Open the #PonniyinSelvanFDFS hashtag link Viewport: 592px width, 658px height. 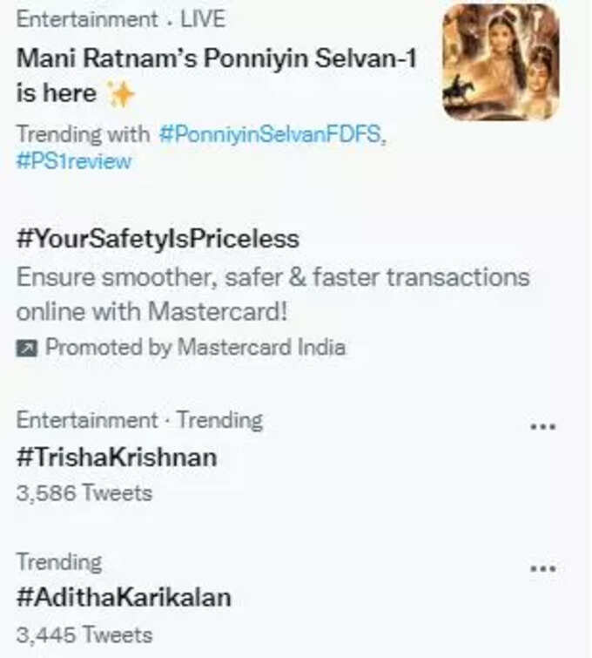pos(272,134)
